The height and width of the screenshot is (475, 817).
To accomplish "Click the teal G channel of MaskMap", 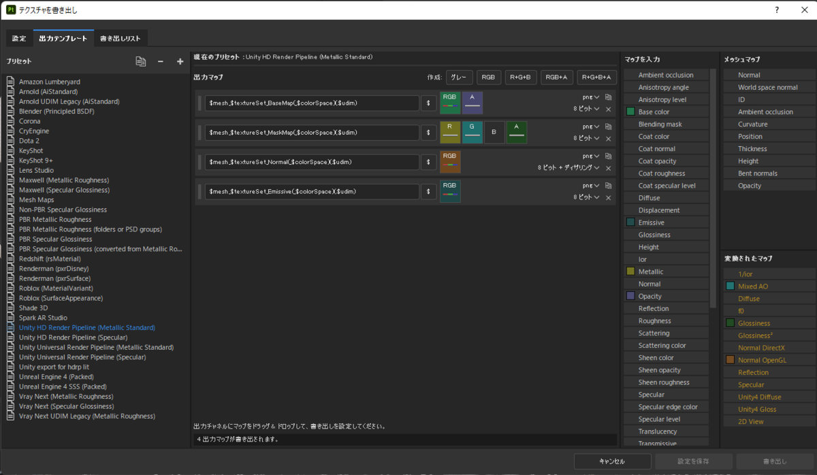I will click(472, 133).
